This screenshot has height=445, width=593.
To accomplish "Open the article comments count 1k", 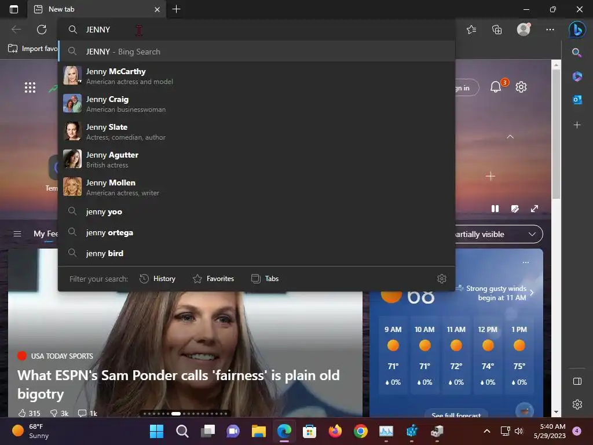I will pos(87,413).
